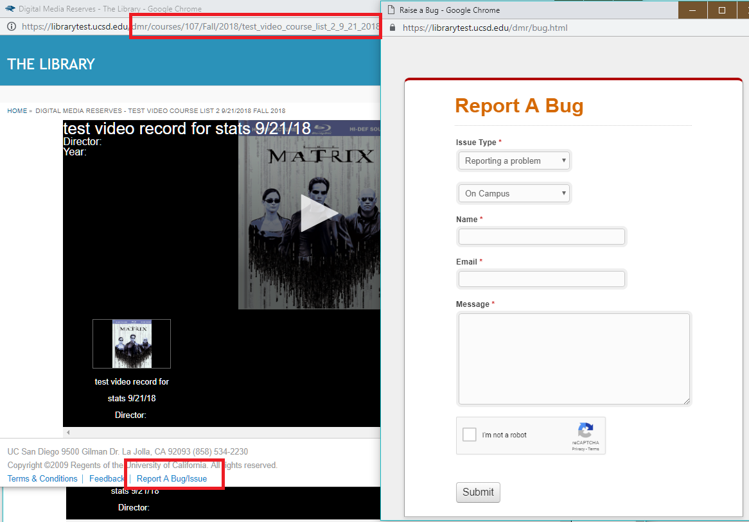Click the left arrow of the horizontal scrollbar

point(67,433)
